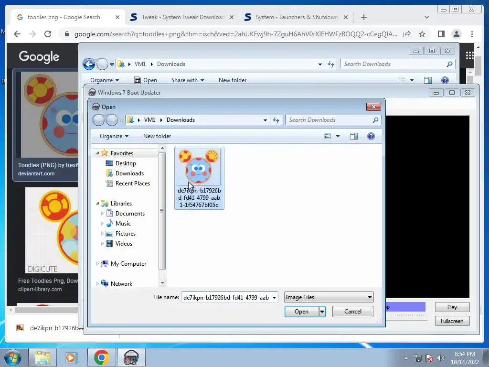The height and width of the screenshot is (367, 489).
Task: Refresh the Downloads path in Open dialog
Action: (276, 120)
